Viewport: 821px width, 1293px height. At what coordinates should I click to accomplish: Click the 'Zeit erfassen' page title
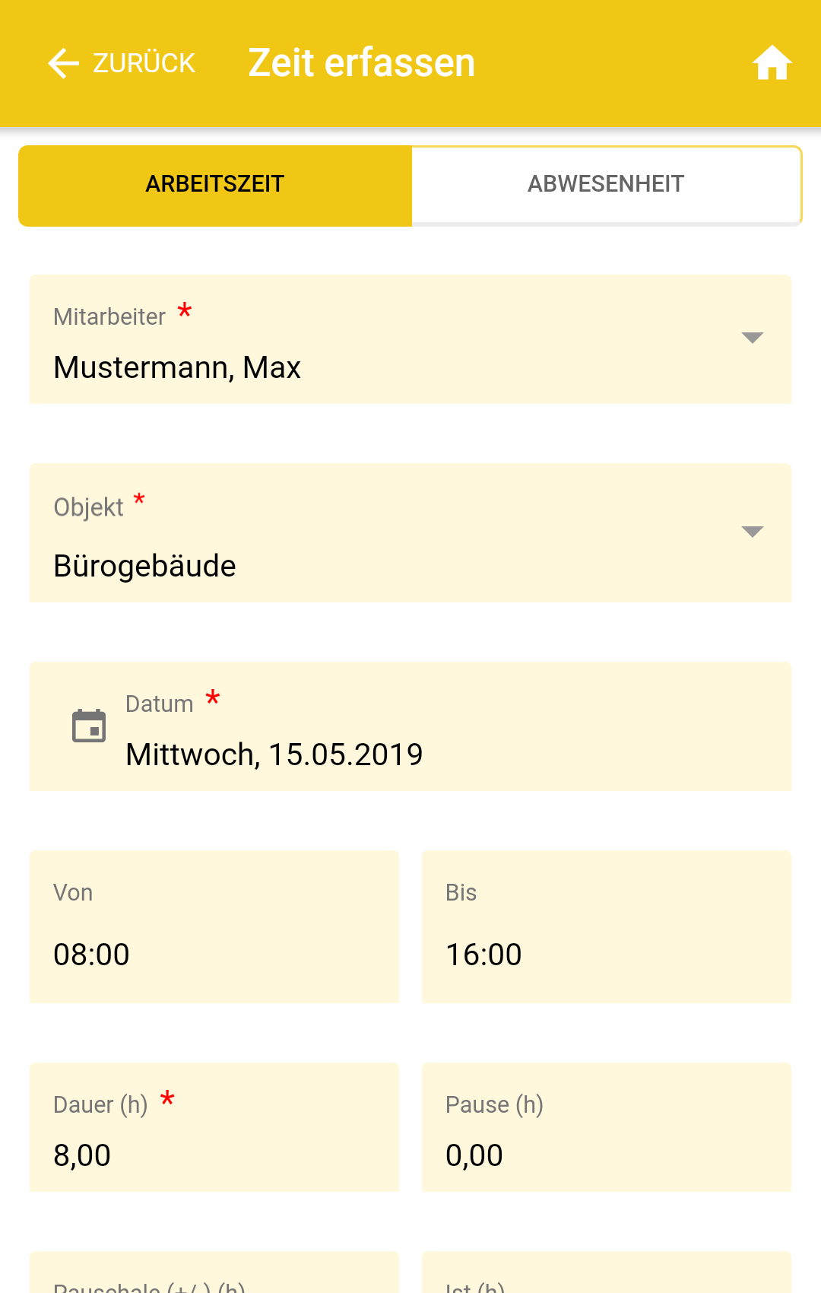[x=361, y=63]
